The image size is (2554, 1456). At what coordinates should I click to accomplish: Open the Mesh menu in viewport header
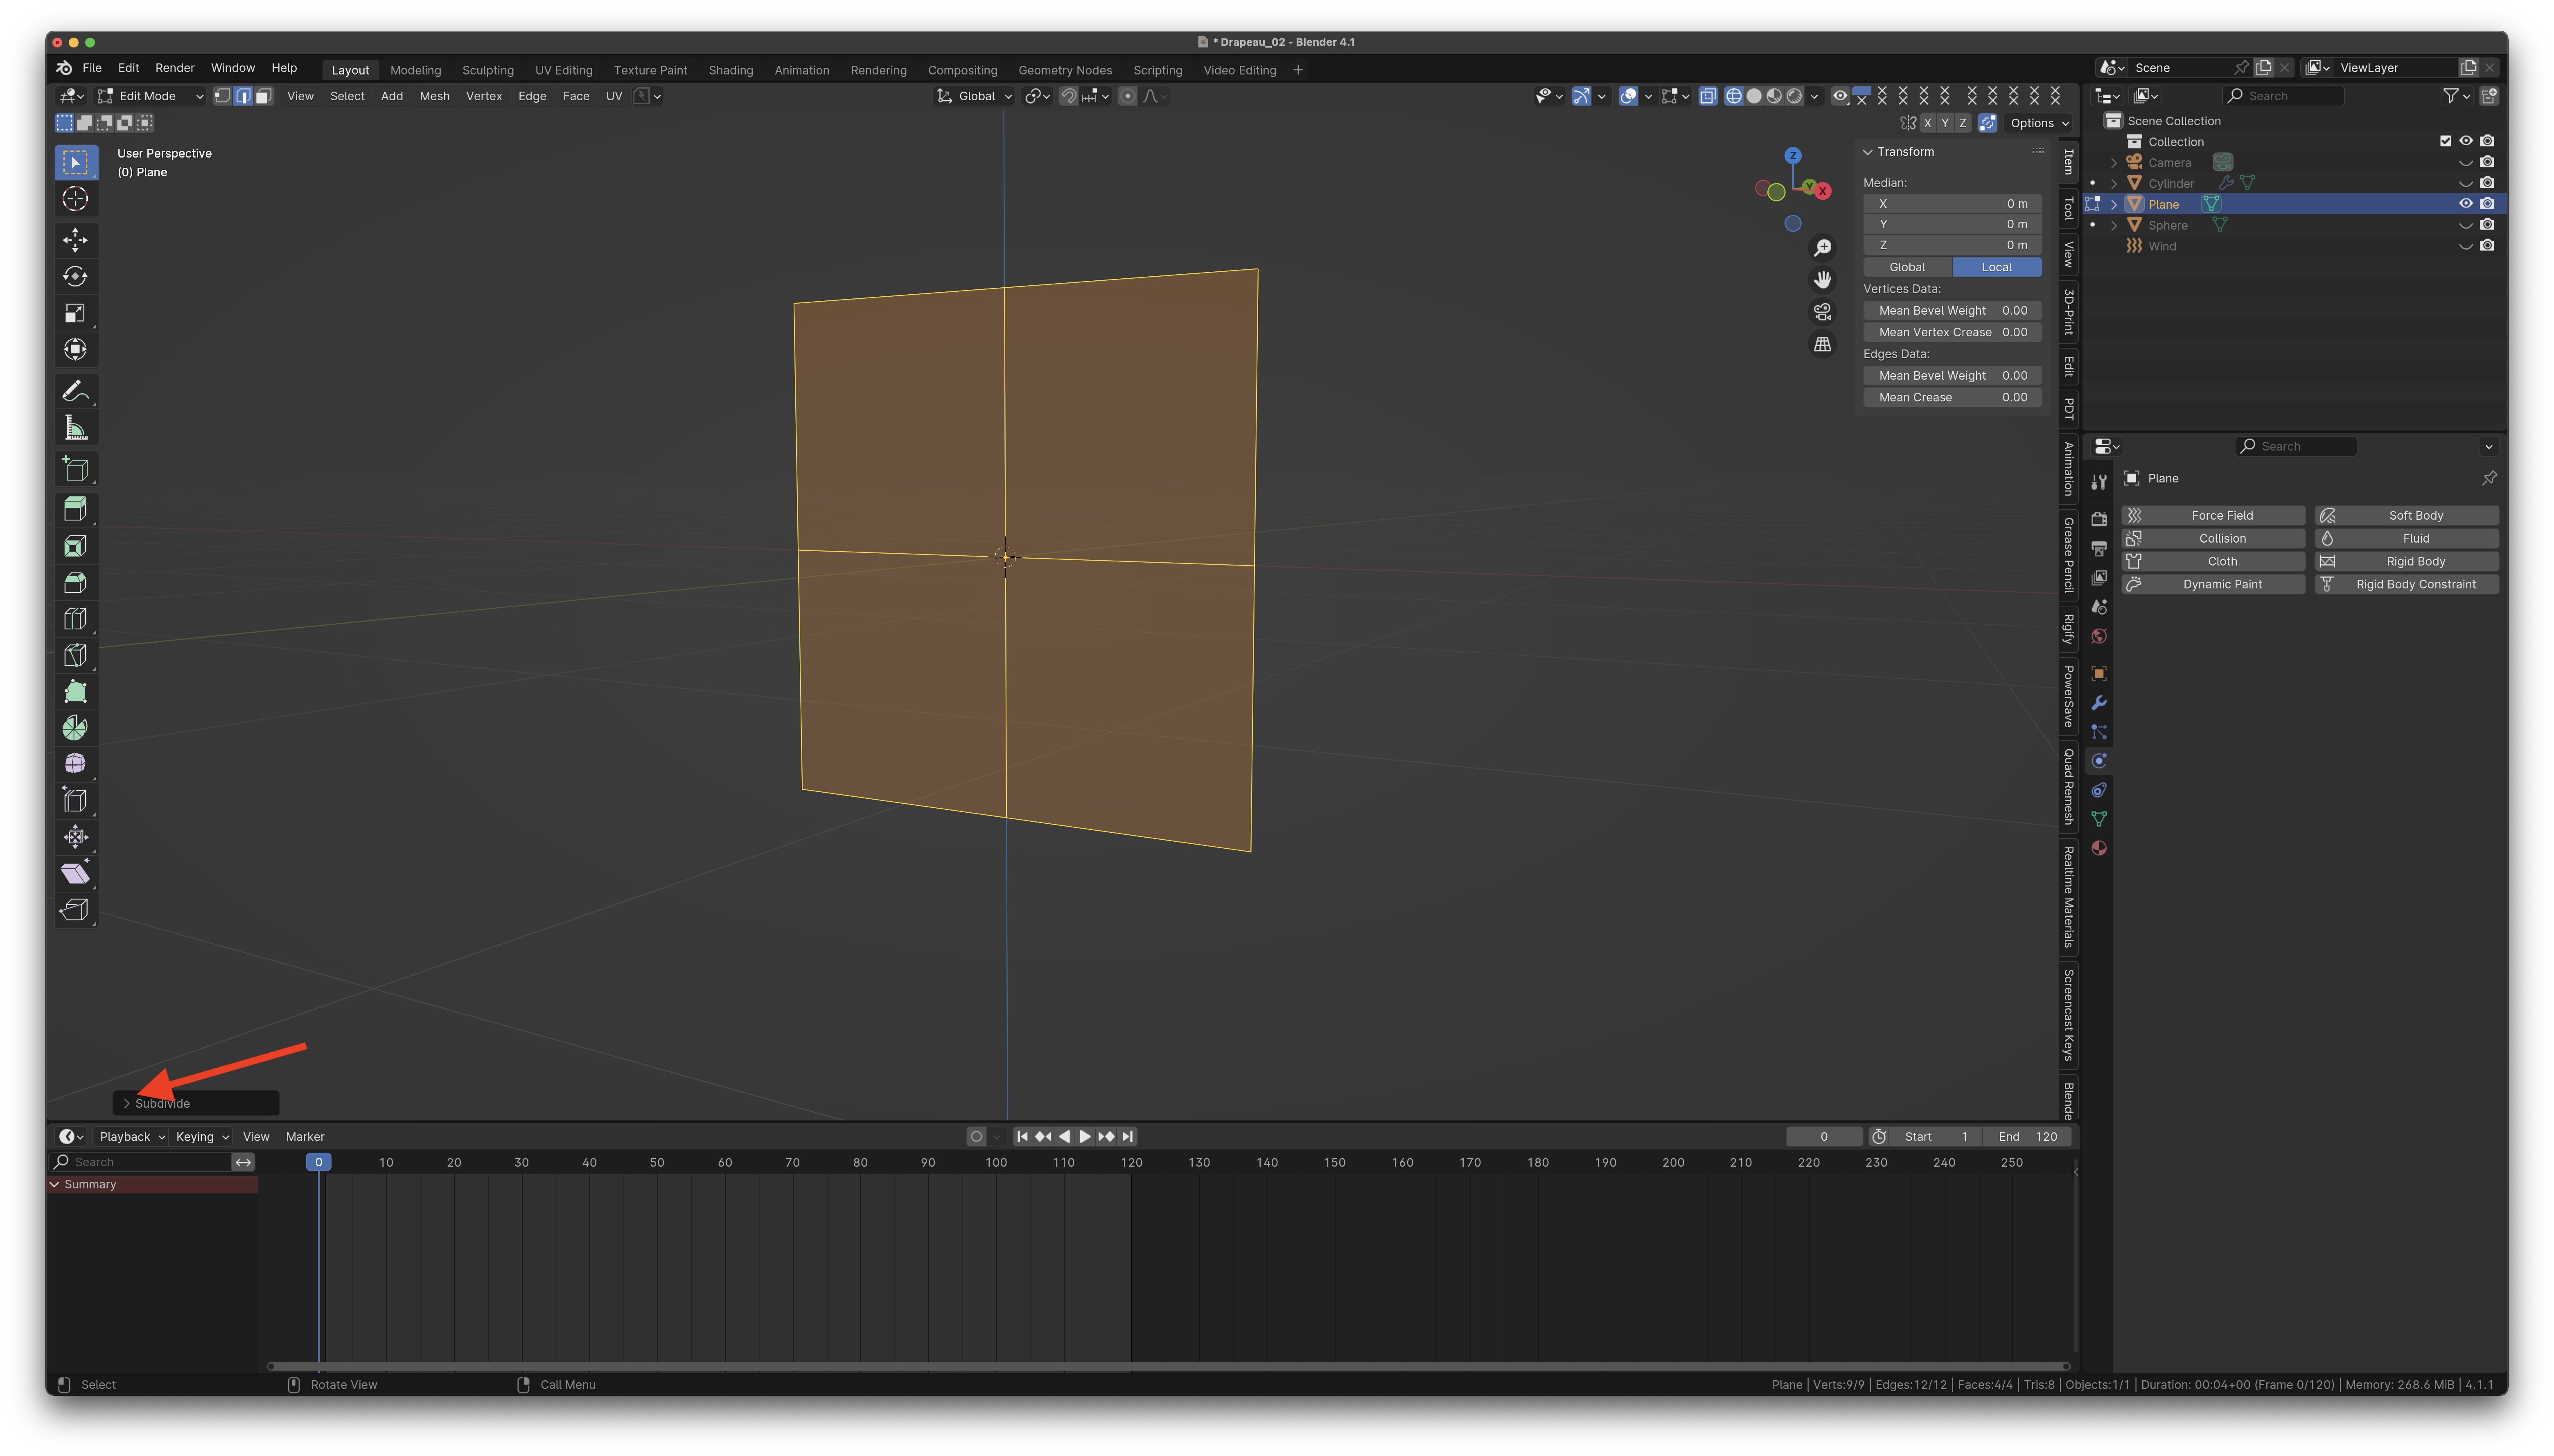click(x=434, y=96)
